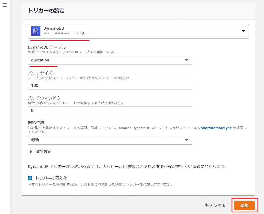Open the hamburger navigation menu

coord(5,5)
